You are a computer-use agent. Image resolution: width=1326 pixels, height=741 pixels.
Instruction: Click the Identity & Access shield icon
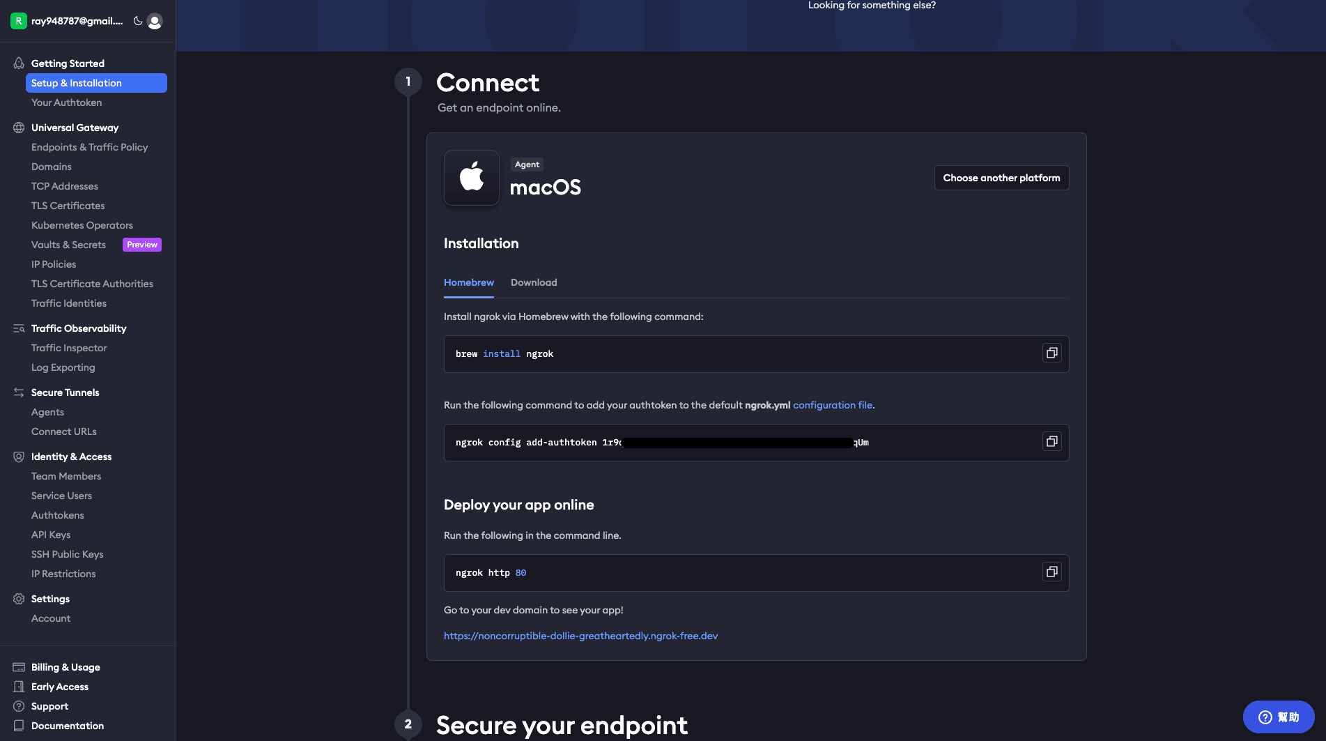click(19, 457)
